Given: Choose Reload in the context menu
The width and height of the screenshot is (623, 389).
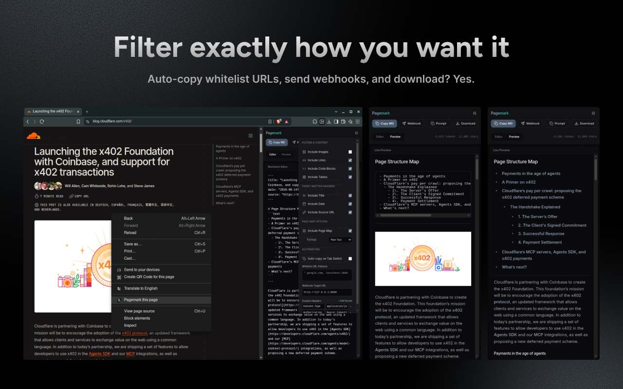Looking at the screenshot, I should pos(161,233).
